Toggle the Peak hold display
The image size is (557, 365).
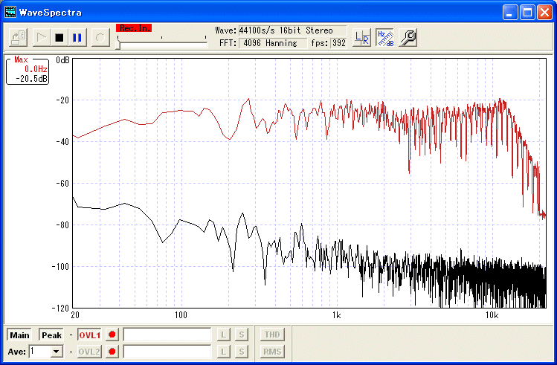[51, 335]
